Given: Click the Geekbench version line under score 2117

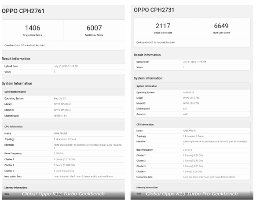Looking at the screenshot, I should click(x=155, y=42).
